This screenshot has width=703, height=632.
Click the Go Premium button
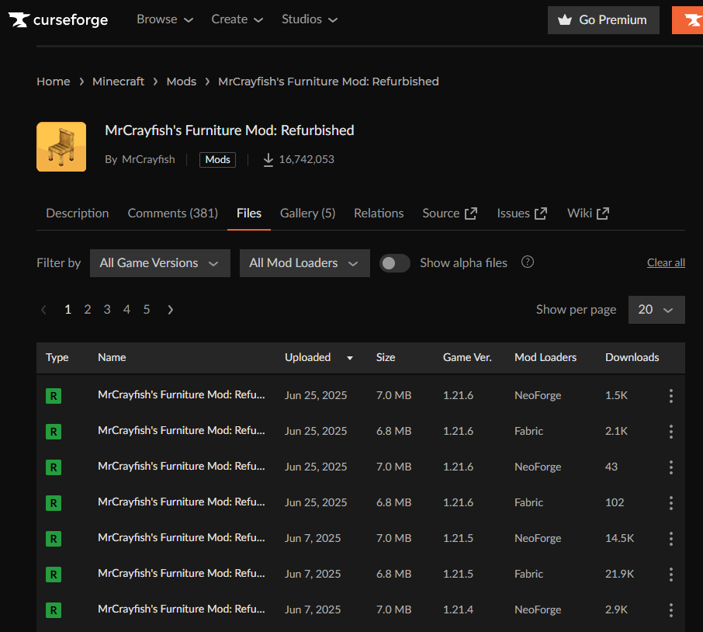tap(604, 20)
